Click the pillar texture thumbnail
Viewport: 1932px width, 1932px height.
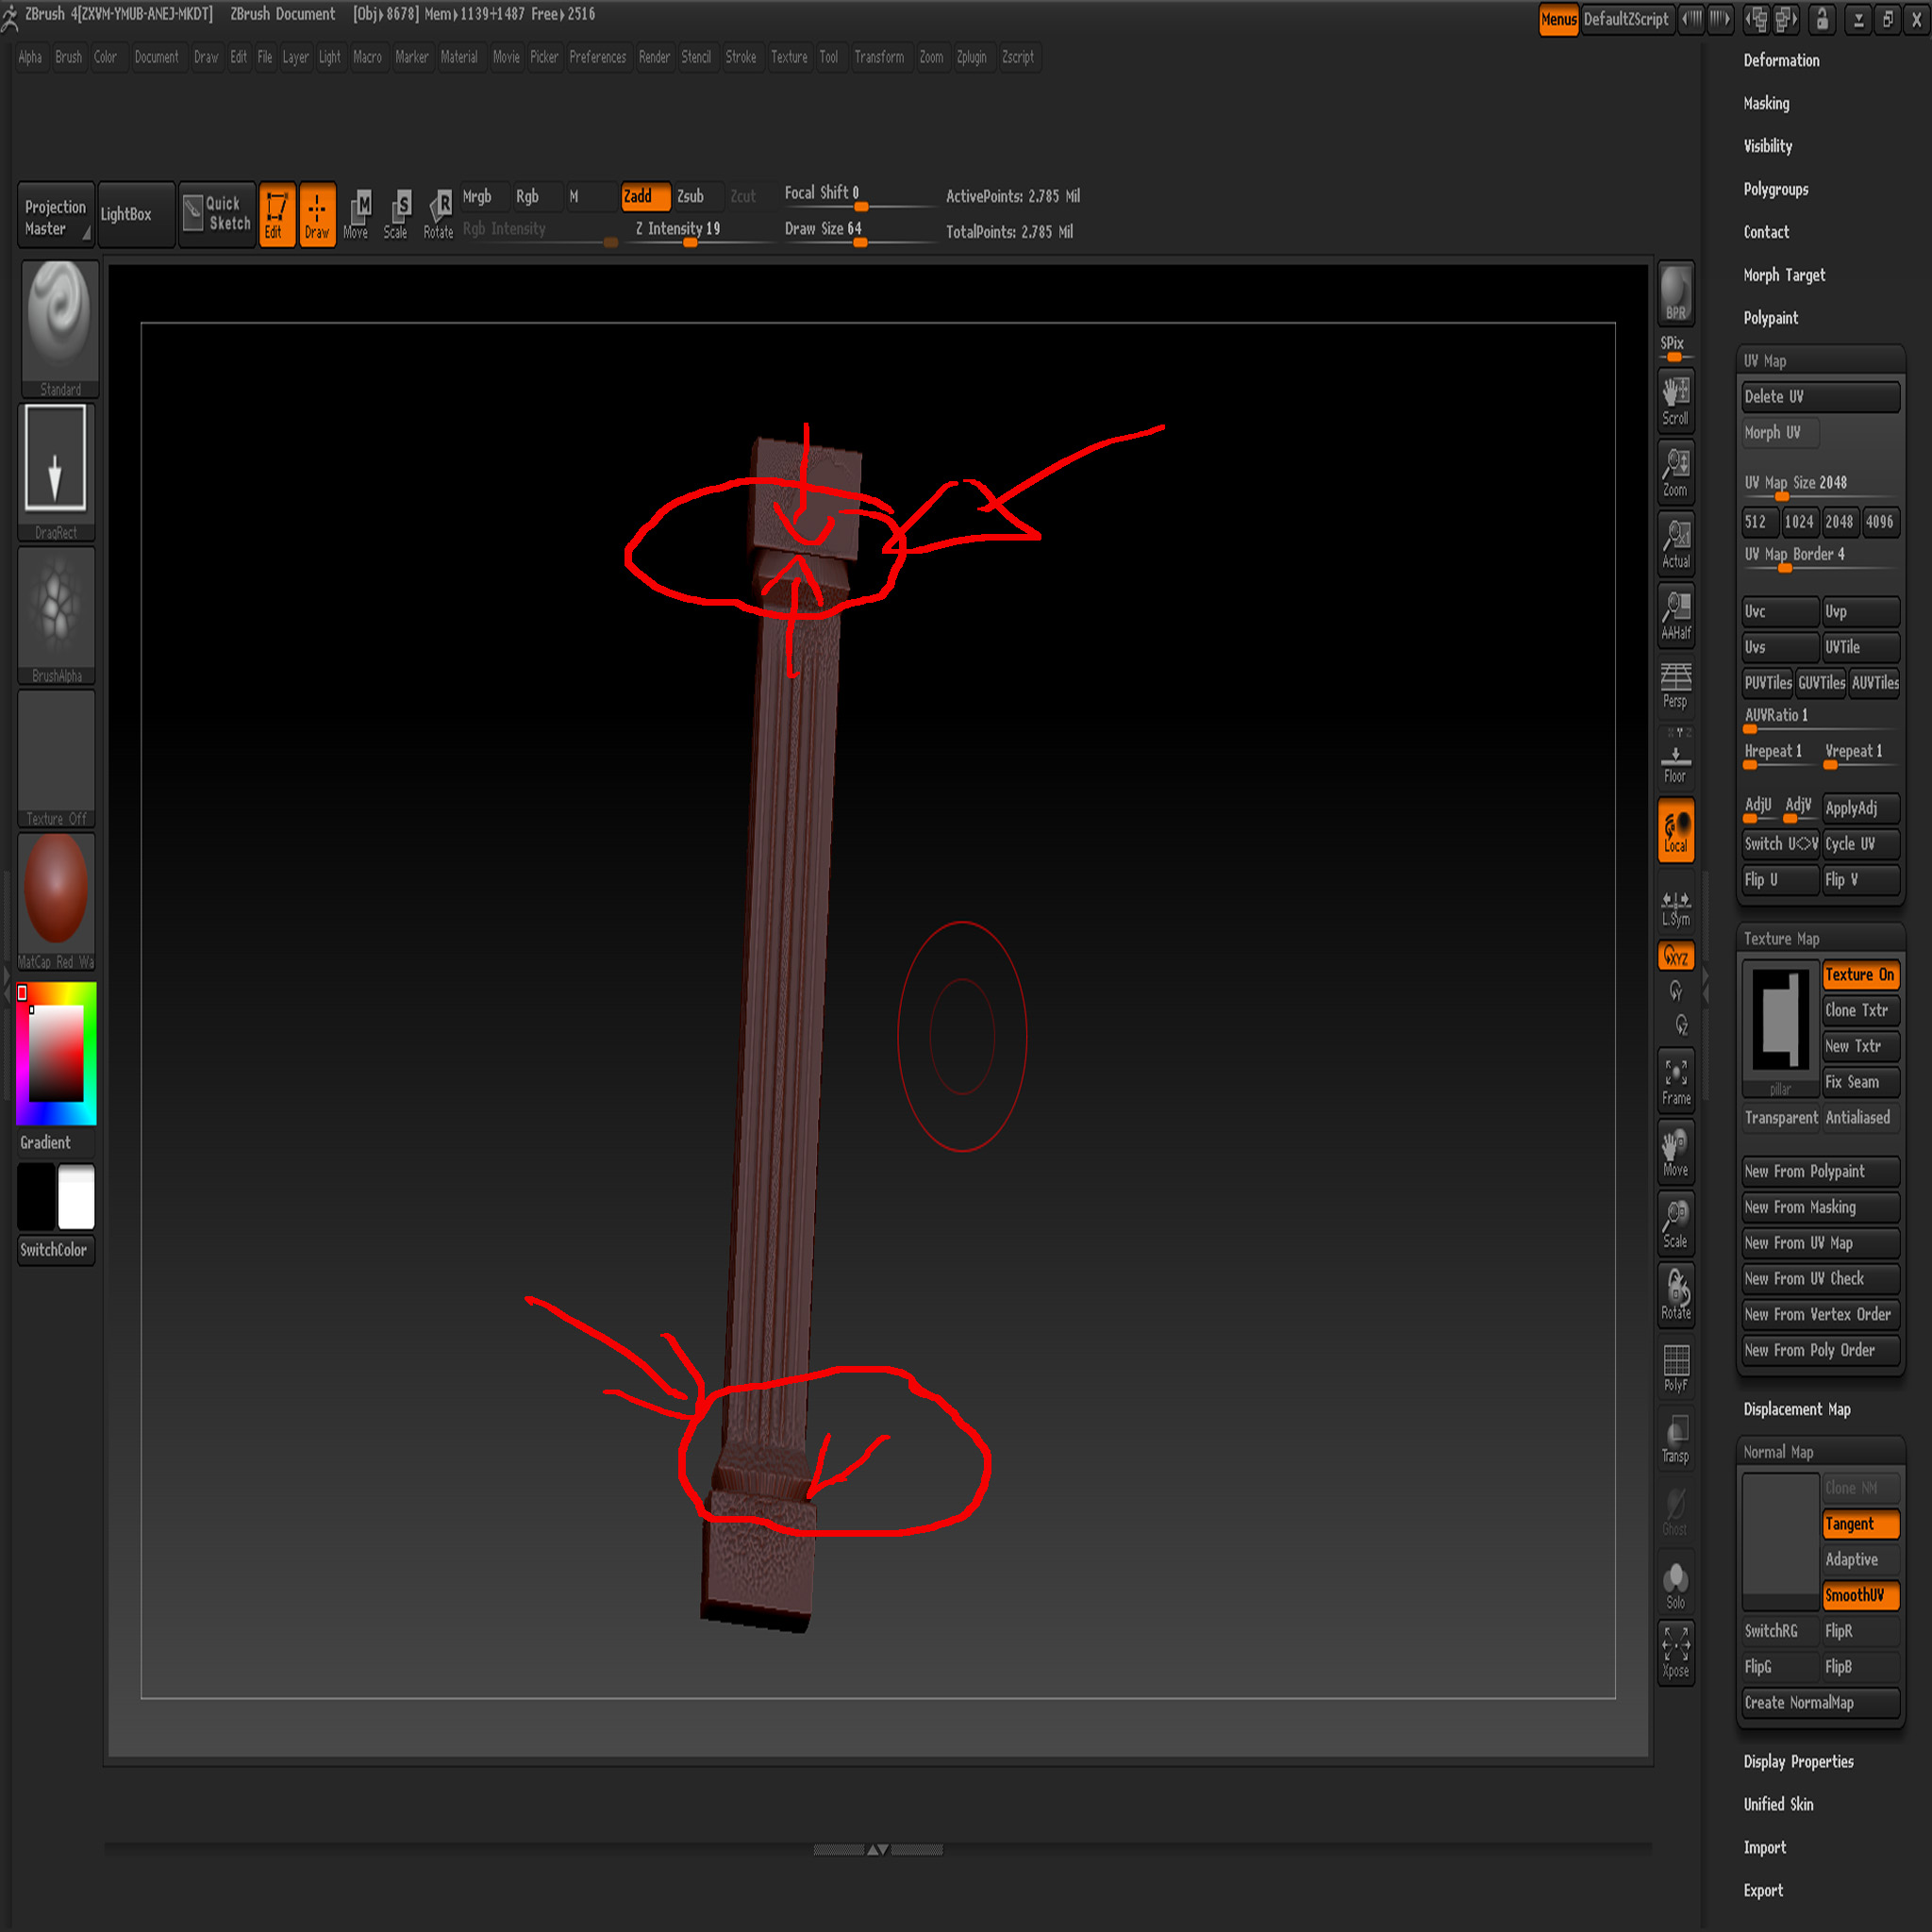[1780, 1022]
